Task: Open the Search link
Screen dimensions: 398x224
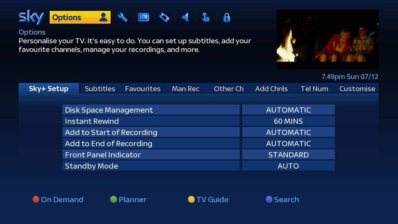Action: [x=286, y=200]
